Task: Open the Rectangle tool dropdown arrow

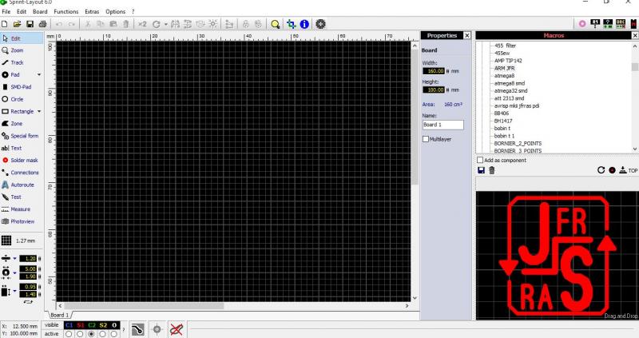Action: pyautogui.click(x=39, y=111)
